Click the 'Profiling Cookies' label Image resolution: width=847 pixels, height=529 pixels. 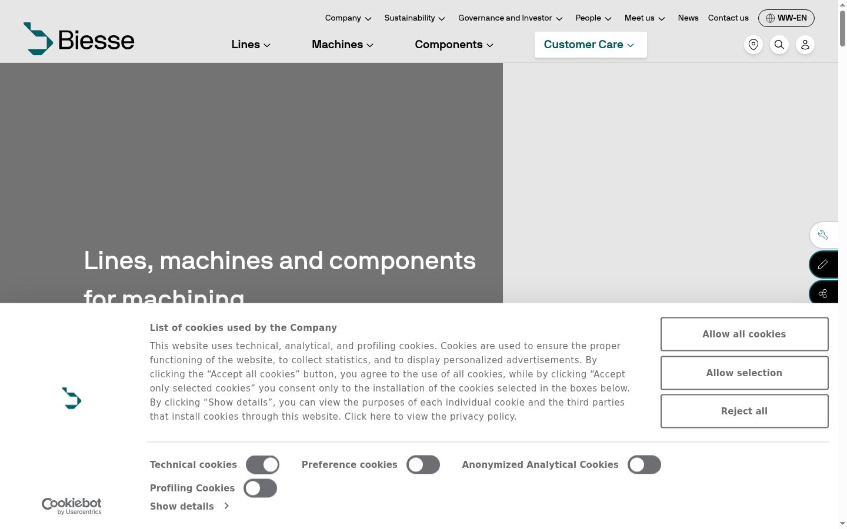point(192,488)
